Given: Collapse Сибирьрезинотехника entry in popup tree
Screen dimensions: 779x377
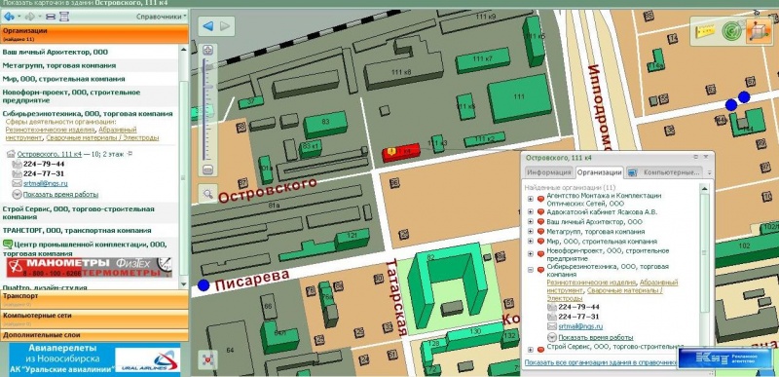Looking at the screenshot, I should (x=530, y=270).
